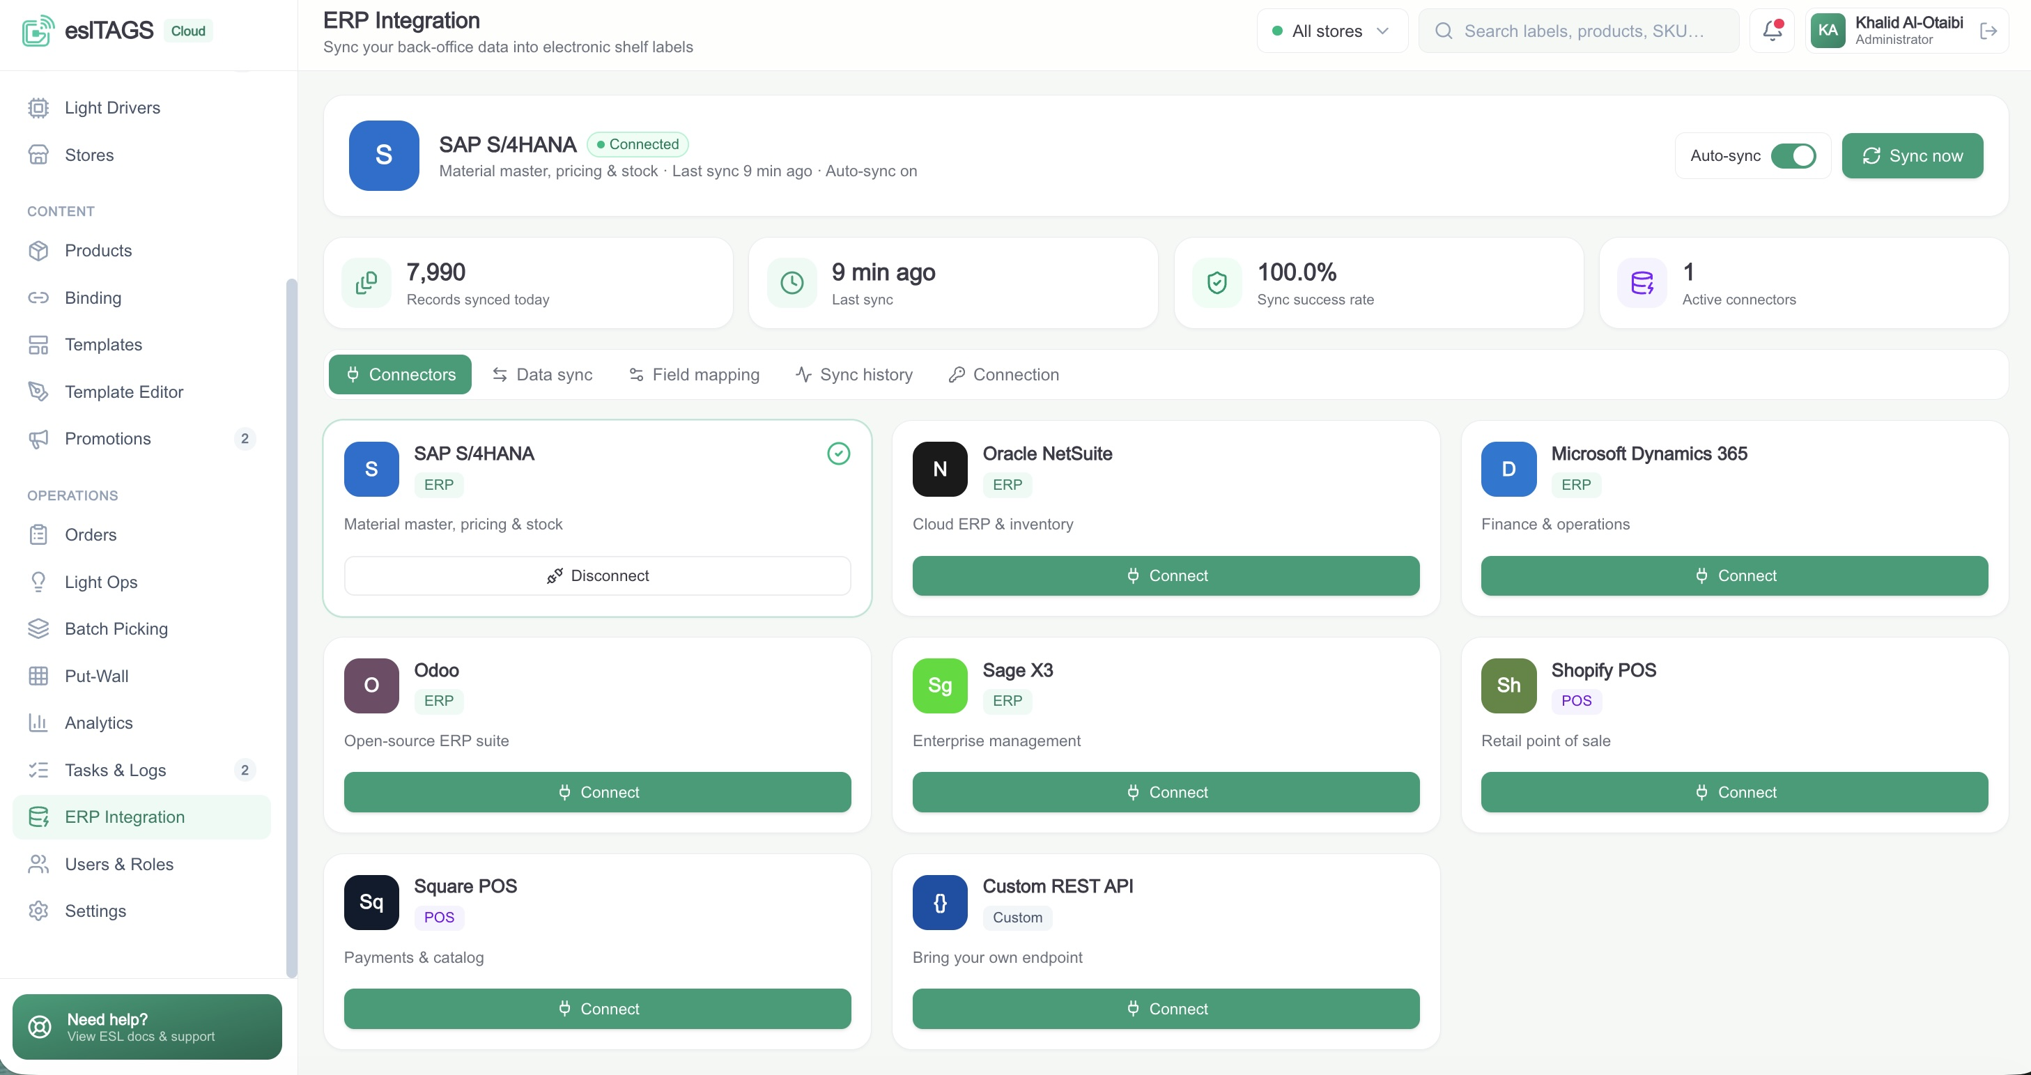
Task: Open Batch Picking in sidebar
Action: point(142,629)
